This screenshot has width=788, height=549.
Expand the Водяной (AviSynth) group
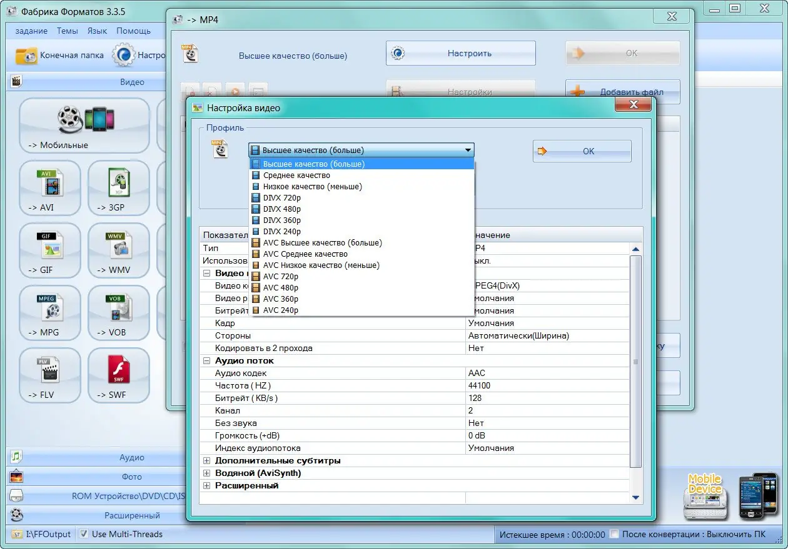[x=206, y=473]
